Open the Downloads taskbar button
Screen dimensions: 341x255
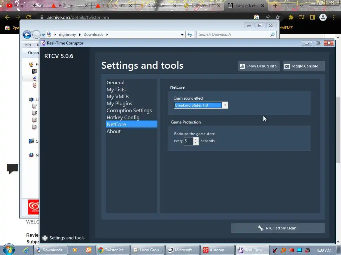click(51, 250)
